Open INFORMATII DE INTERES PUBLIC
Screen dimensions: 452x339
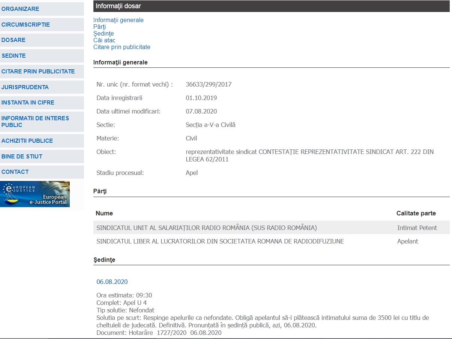point(35,121)
